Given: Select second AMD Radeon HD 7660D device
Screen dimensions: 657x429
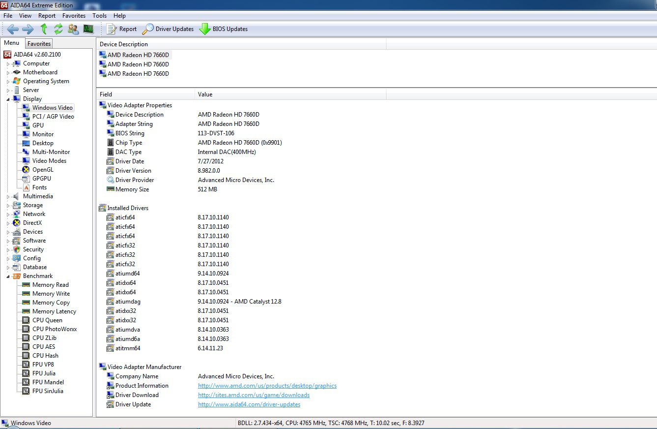Looking at the screenshot, I should click(x=138, y=64).
